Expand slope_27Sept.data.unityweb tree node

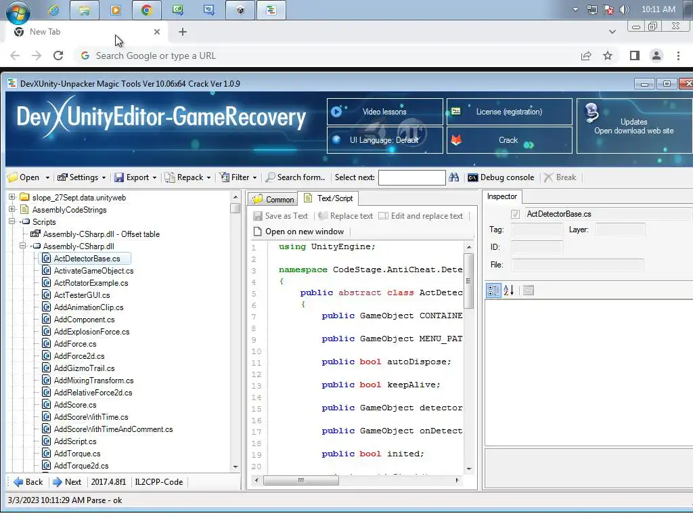point(12,197)
